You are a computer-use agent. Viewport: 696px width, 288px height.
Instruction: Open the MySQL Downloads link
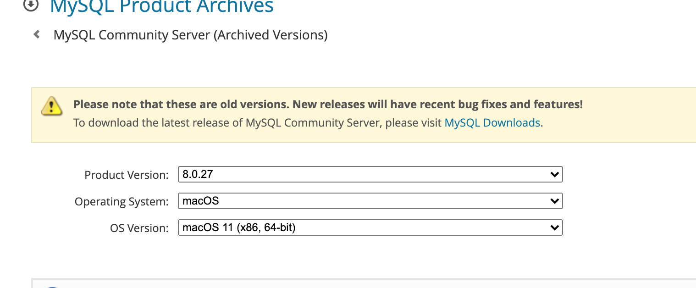492,123
